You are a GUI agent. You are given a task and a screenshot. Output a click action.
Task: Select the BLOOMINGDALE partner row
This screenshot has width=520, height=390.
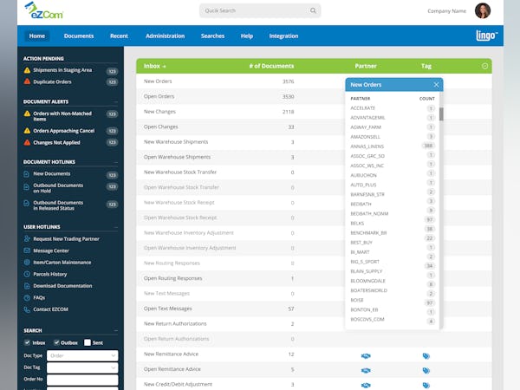coord(393,281)
